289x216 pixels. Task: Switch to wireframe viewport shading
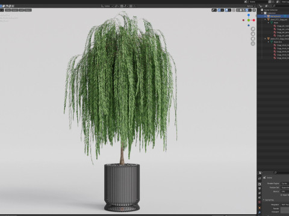coord(238,10)
